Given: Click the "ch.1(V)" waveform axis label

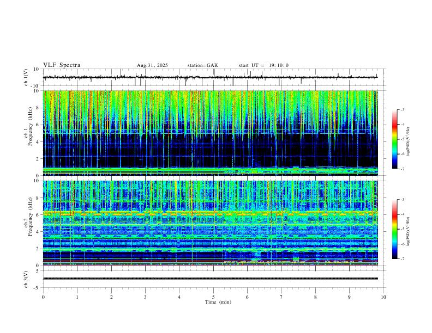Looking at the screenshot, I should tap(26, 77).
